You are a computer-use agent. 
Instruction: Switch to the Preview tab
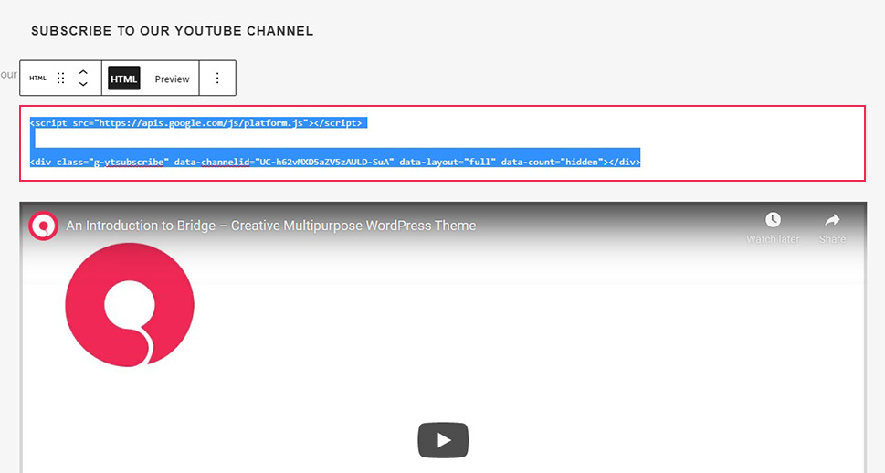(x=172, y=79)
